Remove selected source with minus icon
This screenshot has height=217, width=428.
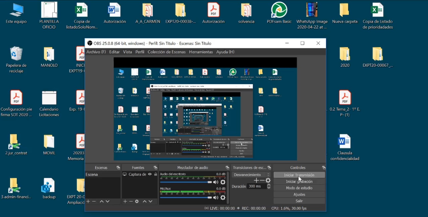point(131,201)
